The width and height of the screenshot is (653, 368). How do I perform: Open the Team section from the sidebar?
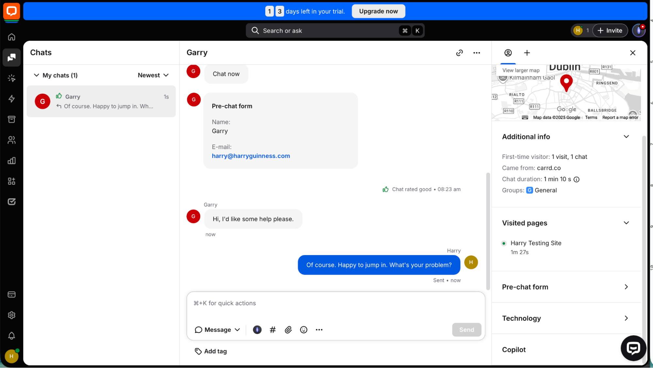coord(11,140)
